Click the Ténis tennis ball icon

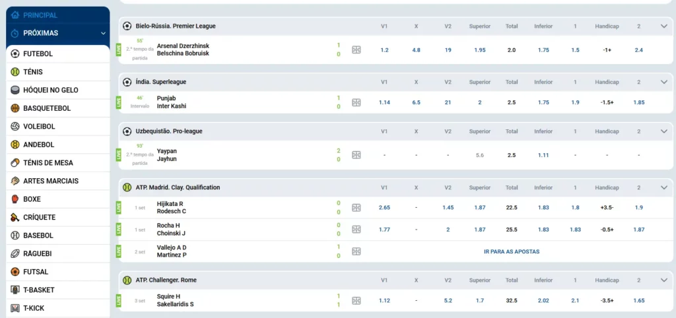coord(15,72)
